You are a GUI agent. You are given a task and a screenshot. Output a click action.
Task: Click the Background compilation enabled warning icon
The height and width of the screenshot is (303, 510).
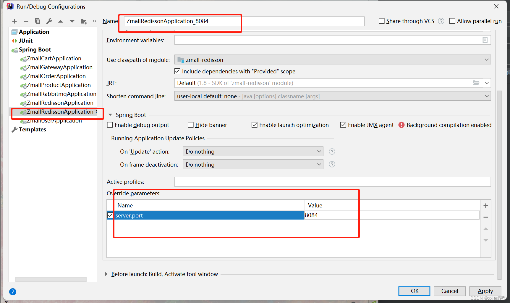[x=401, y=125]
